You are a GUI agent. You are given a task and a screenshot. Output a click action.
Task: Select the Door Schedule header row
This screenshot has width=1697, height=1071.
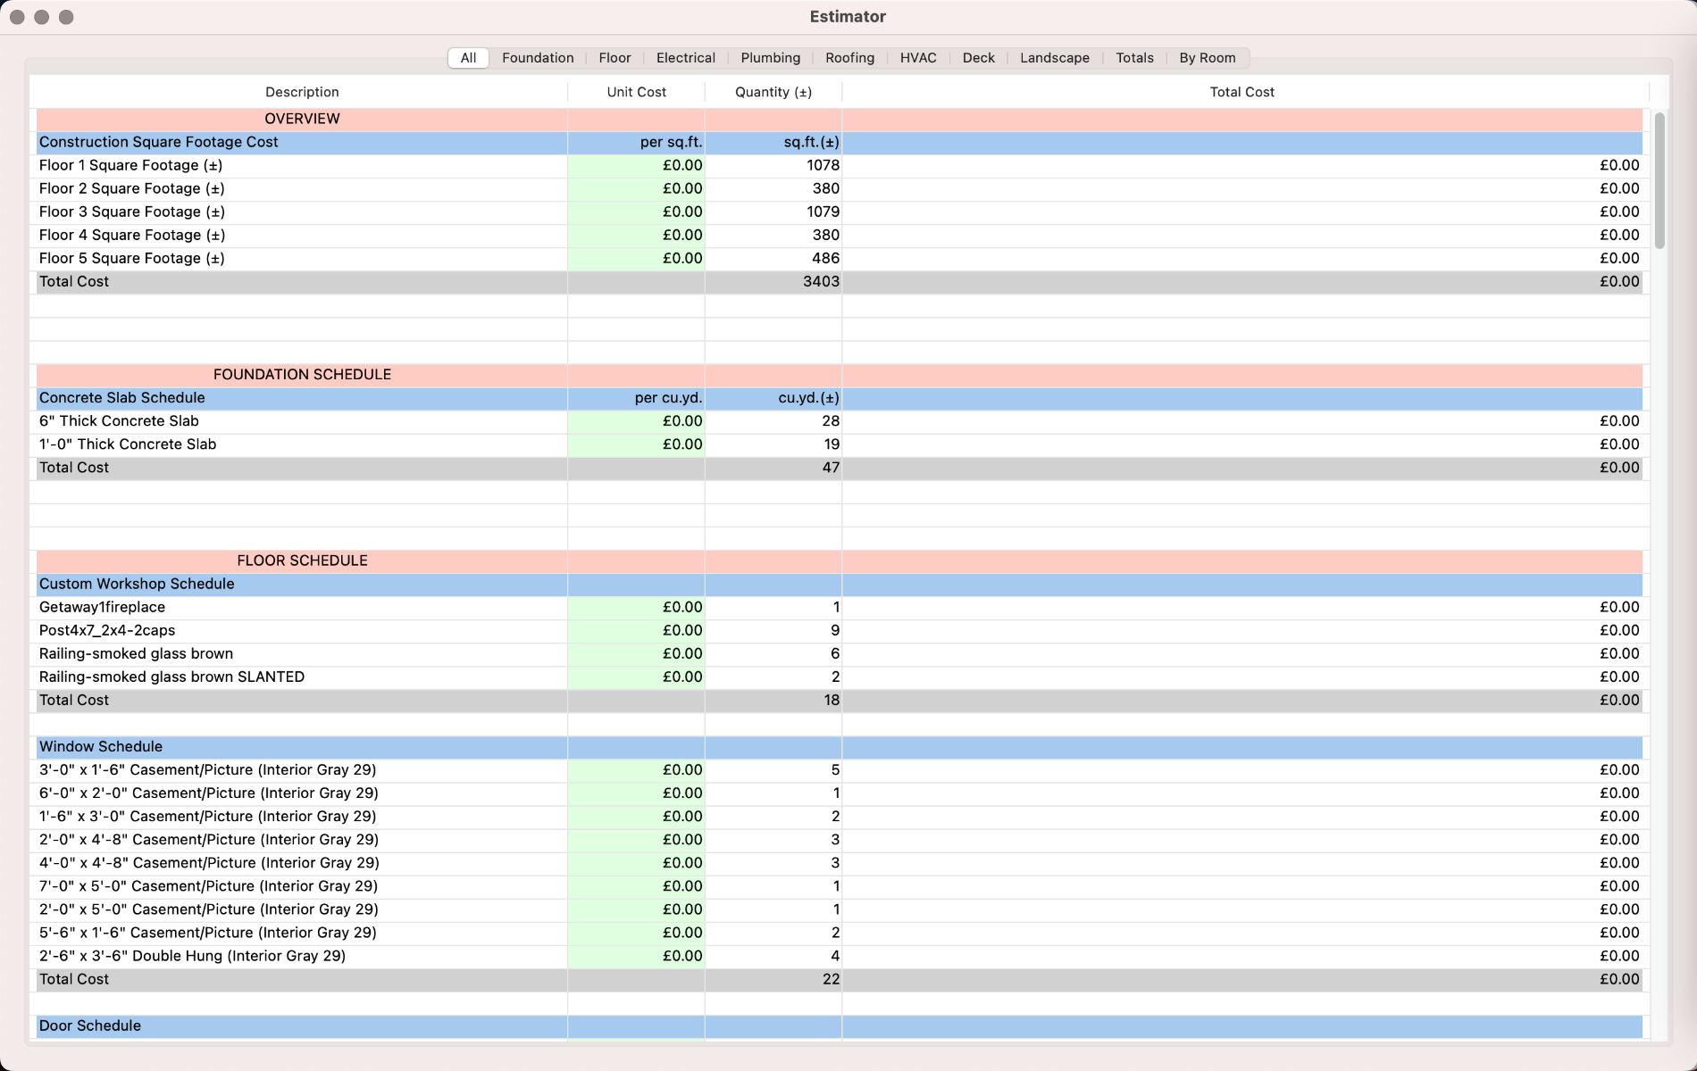click(302, 1025)
